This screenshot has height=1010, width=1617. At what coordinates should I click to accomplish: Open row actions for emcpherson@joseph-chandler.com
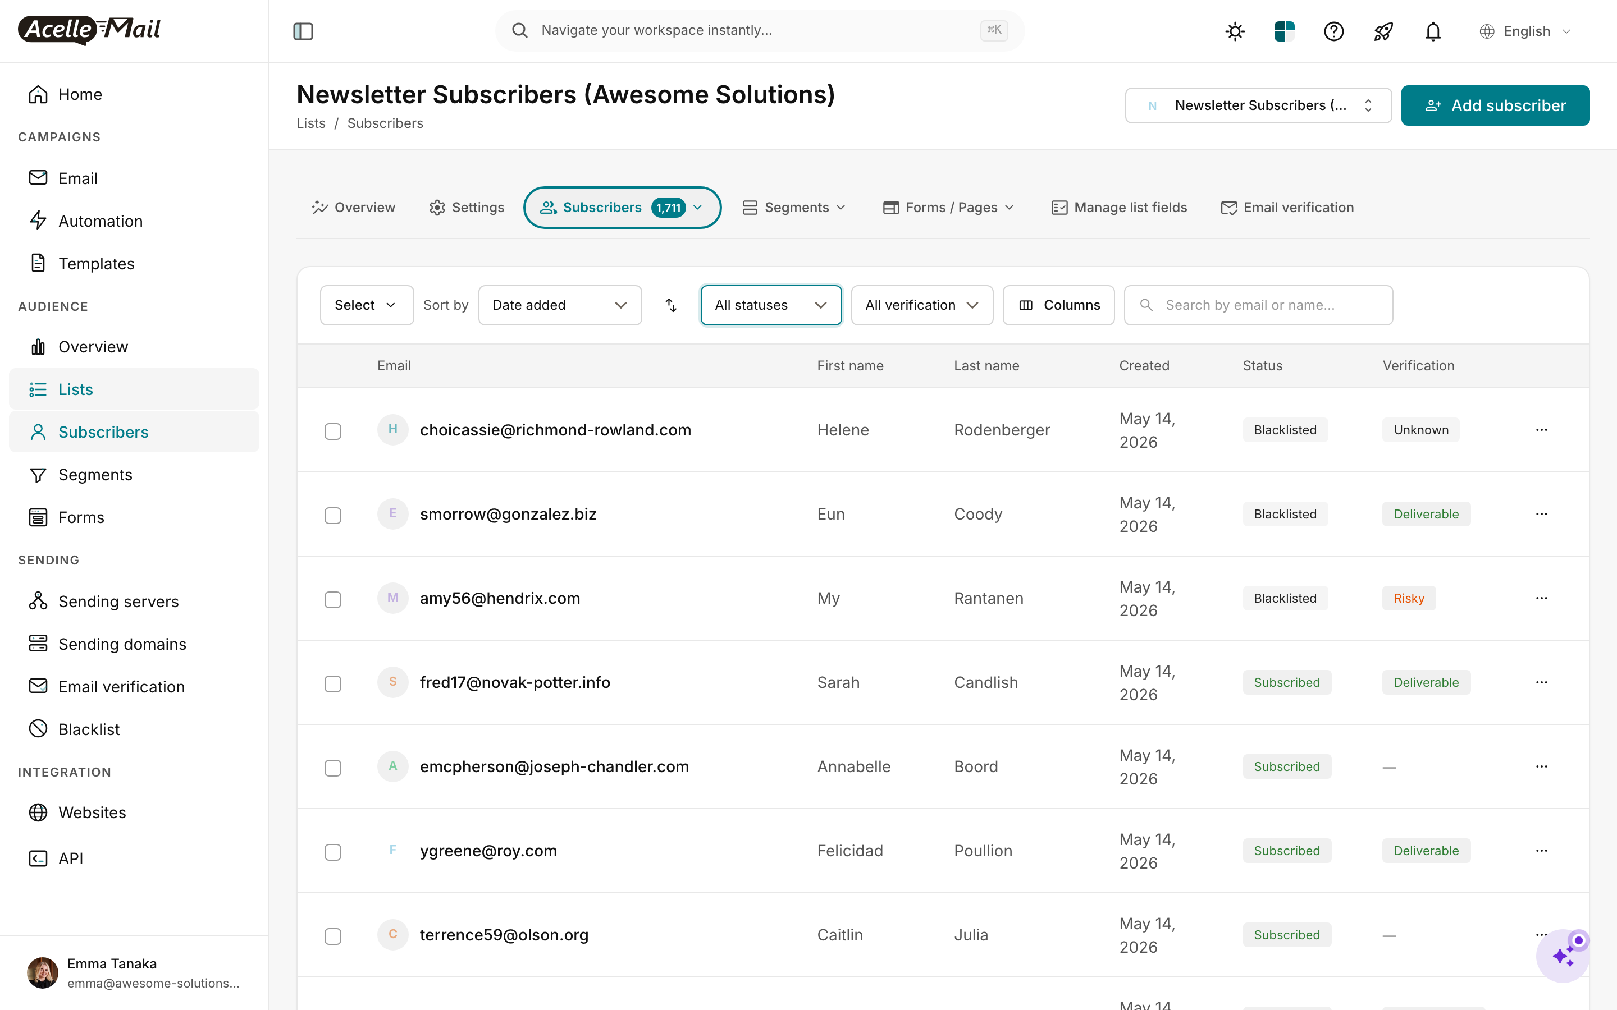point(1542,766)
